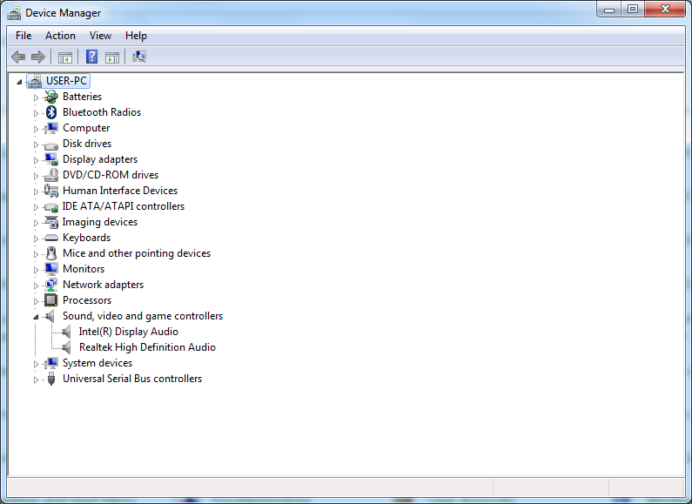The height and width of the screenshot is (504, 692).
Task: Expand the Batteries category
Action: pos(36,97)
